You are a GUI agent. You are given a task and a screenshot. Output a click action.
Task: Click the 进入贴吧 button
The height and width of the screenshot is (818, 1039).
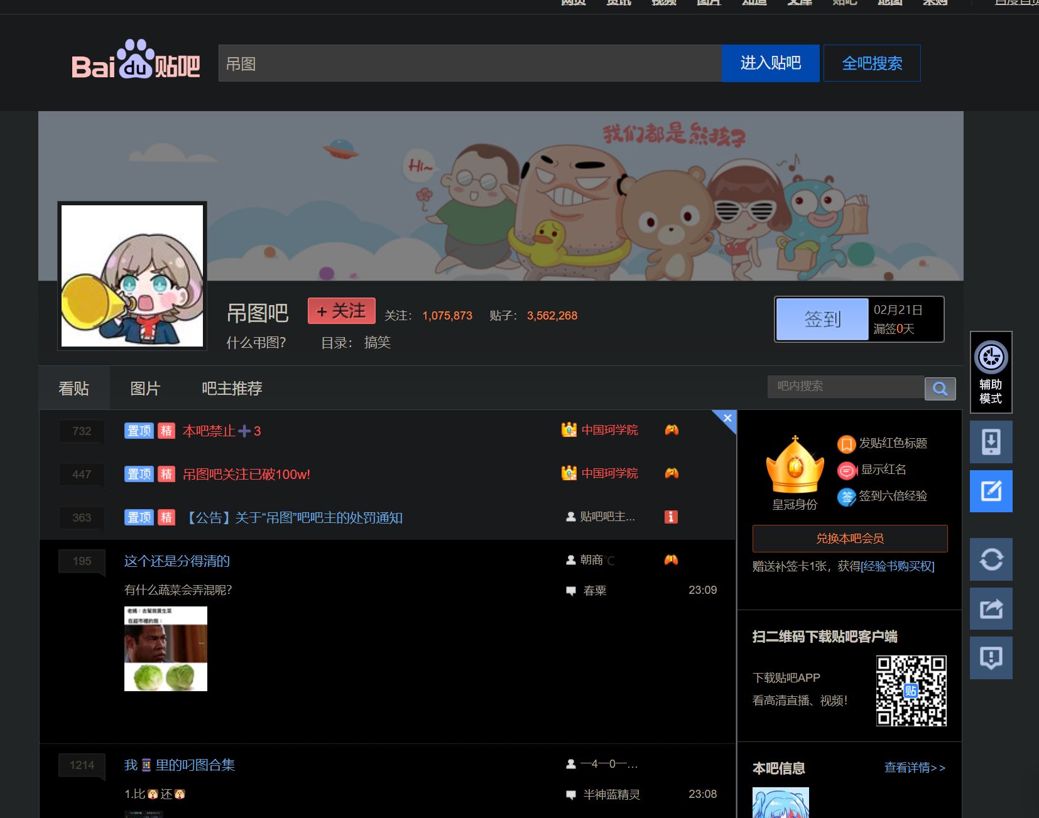(x=770, y=63)
